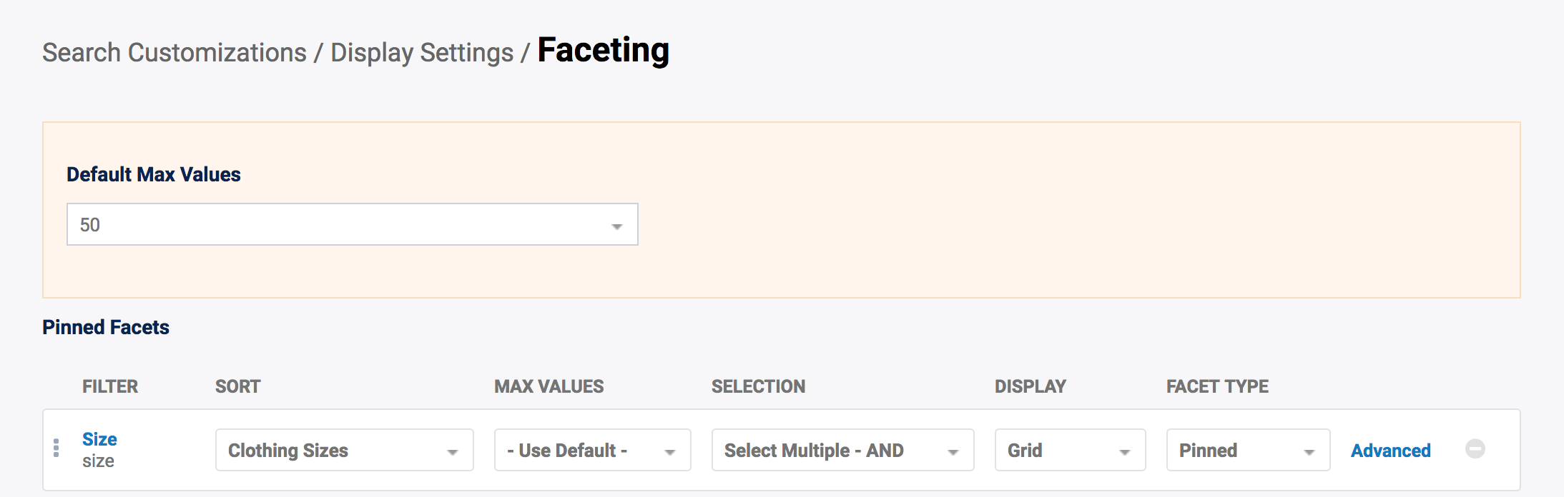
Task: Click the MAX VALUES column header
Action: point(549,386)
